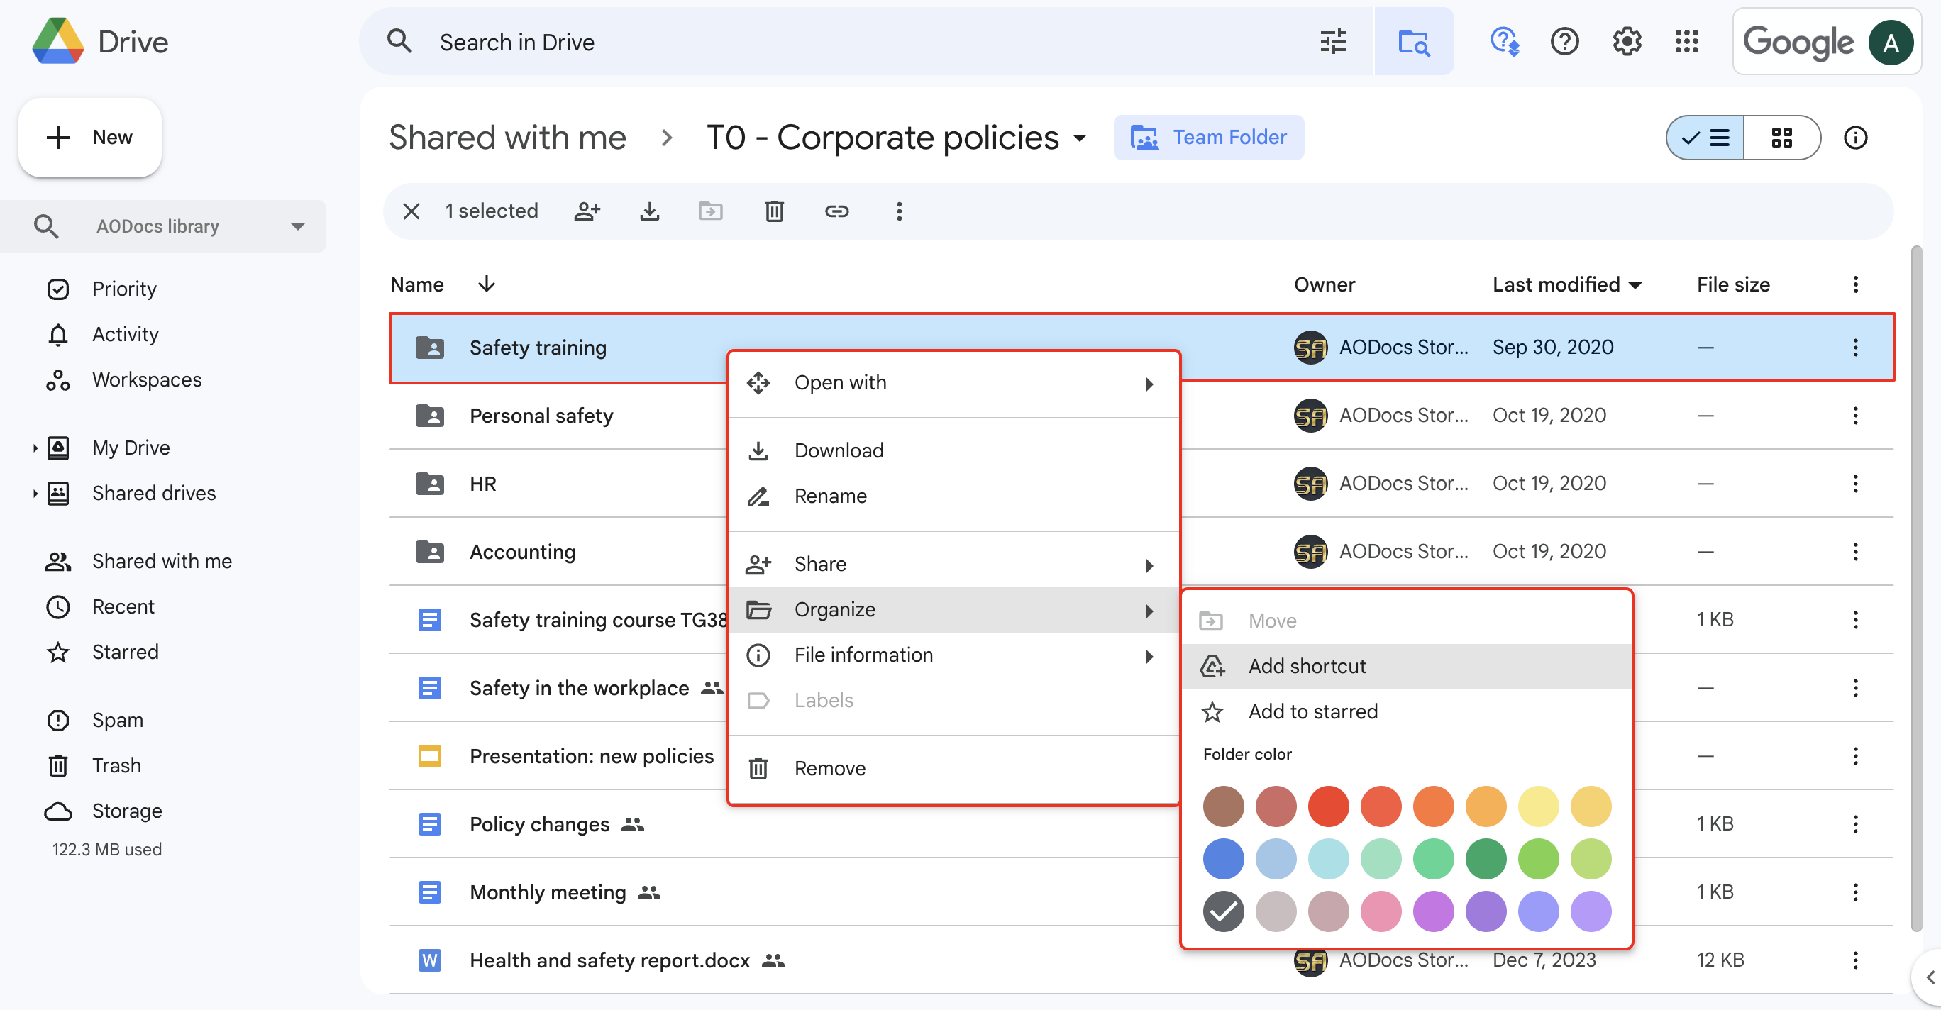Image resolution: width=1941 pixels, height=1010 pixels.
Task: Open column options three-dot in header
Action: click(x=1855, y=284)
